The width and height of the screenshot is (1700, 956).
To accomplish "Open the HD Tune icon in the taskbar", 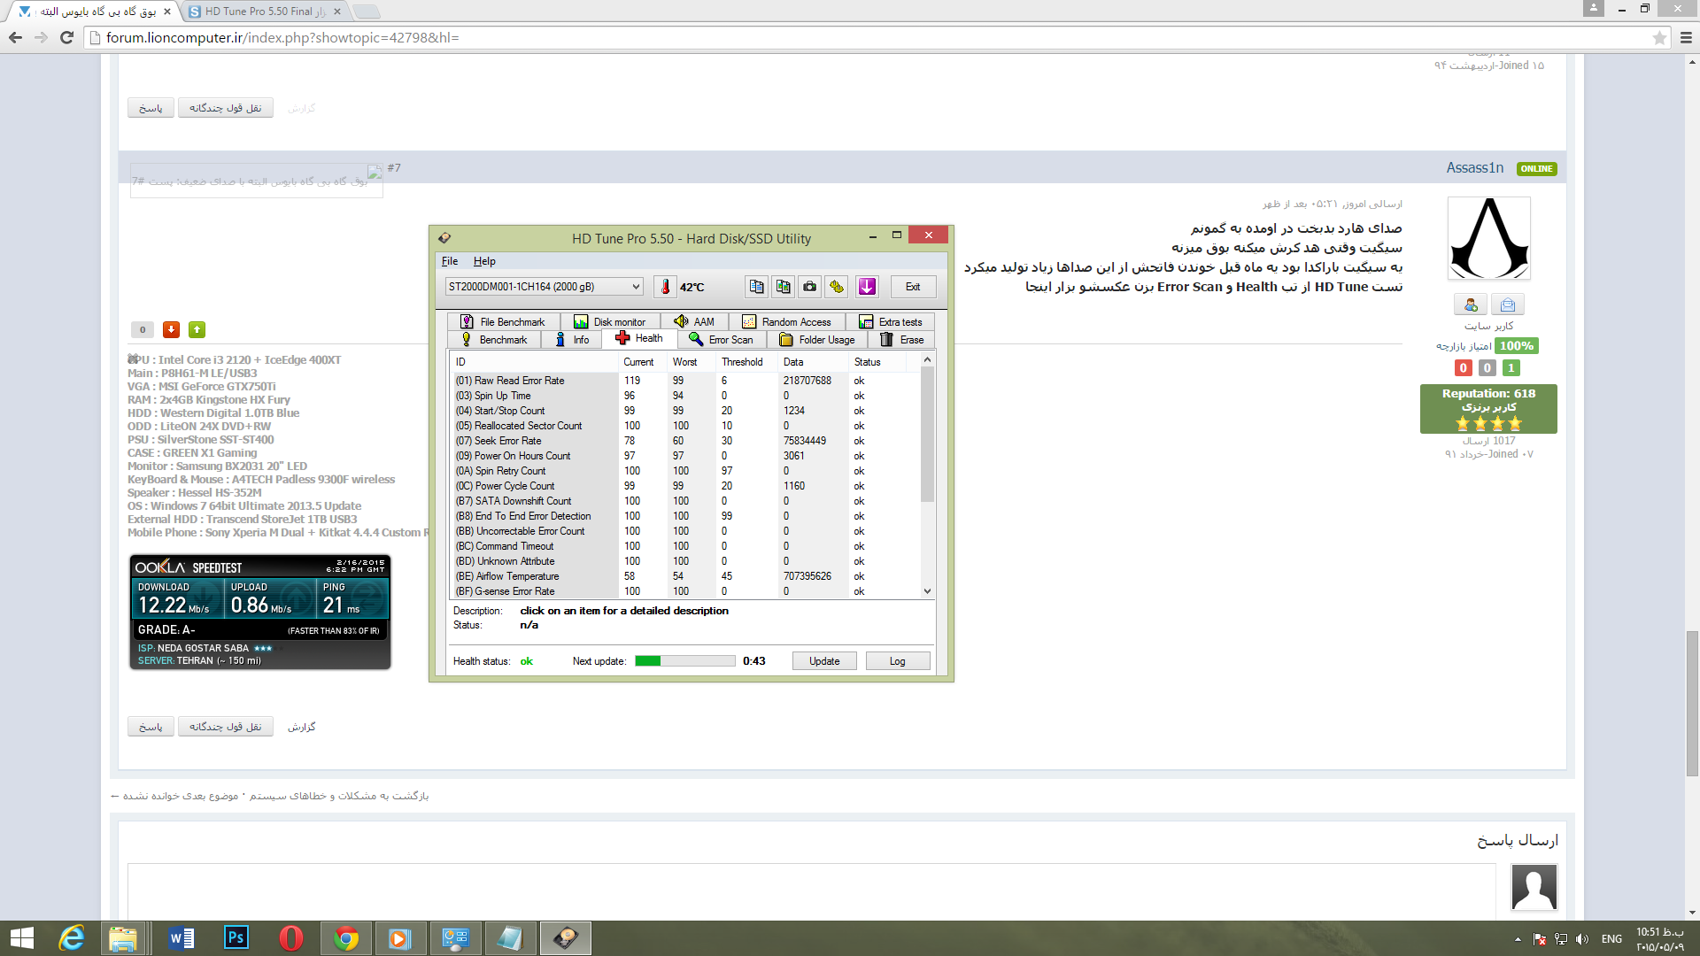I will coord(565,938).
